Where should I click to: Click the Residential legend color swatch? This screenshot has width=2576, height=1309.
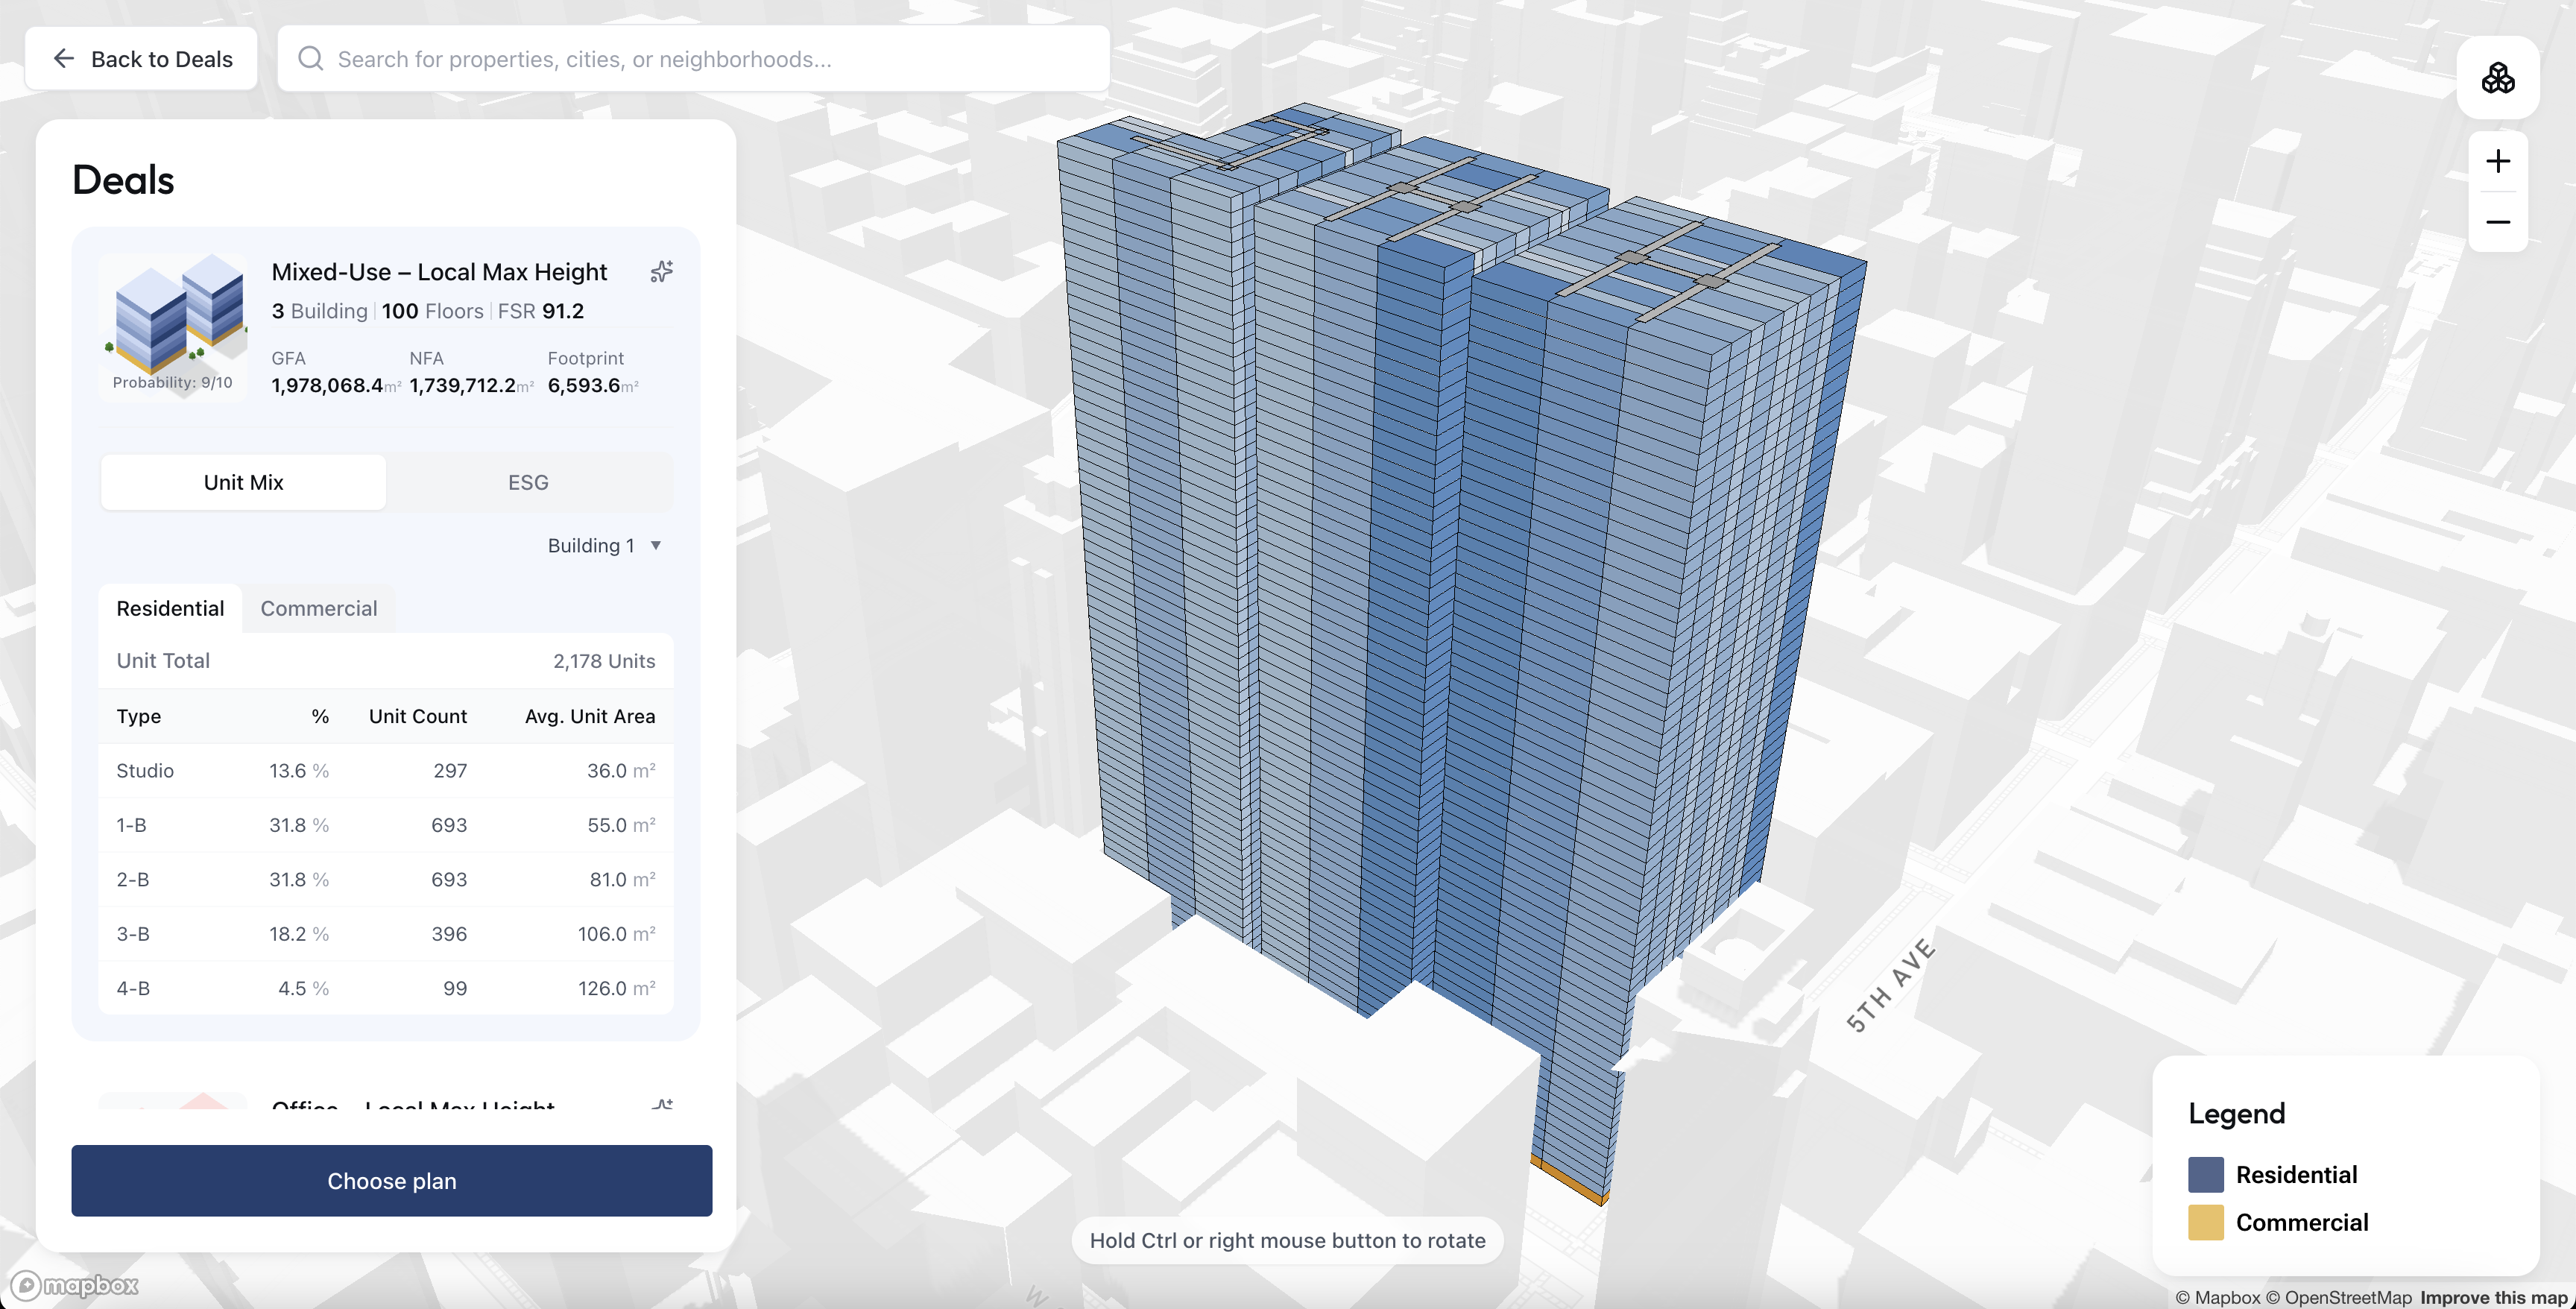[x=2205, y=1175]
